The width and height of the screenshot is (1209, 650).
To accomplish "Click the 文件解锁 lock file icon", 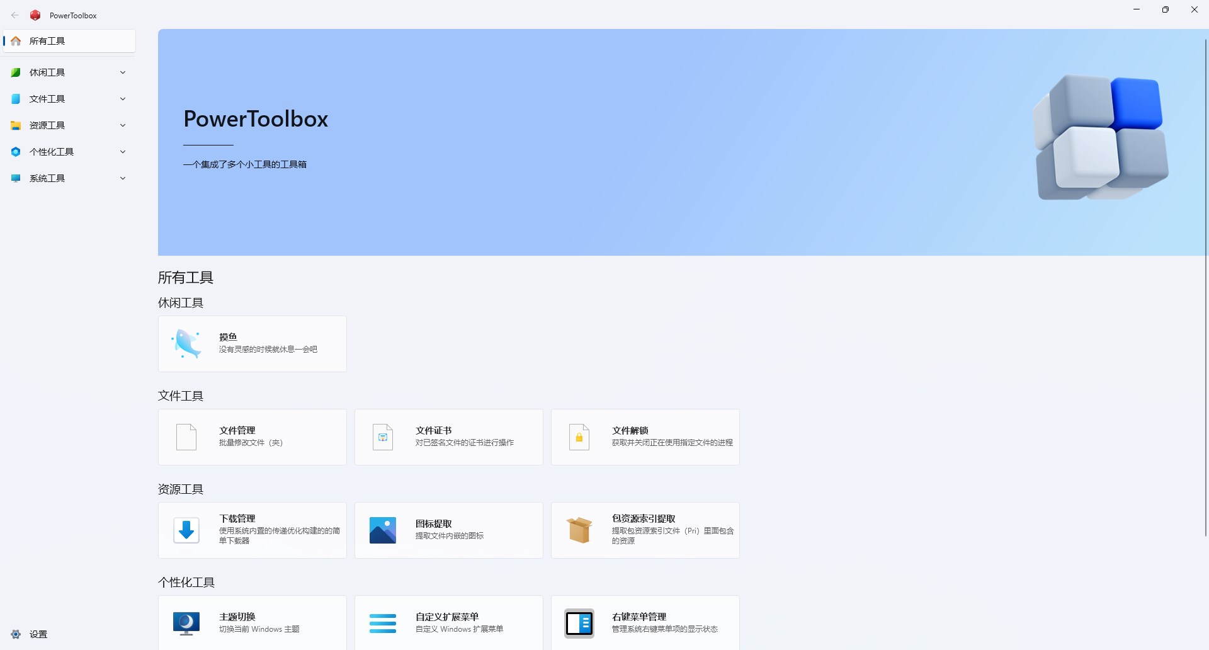I will pos(579,437).
